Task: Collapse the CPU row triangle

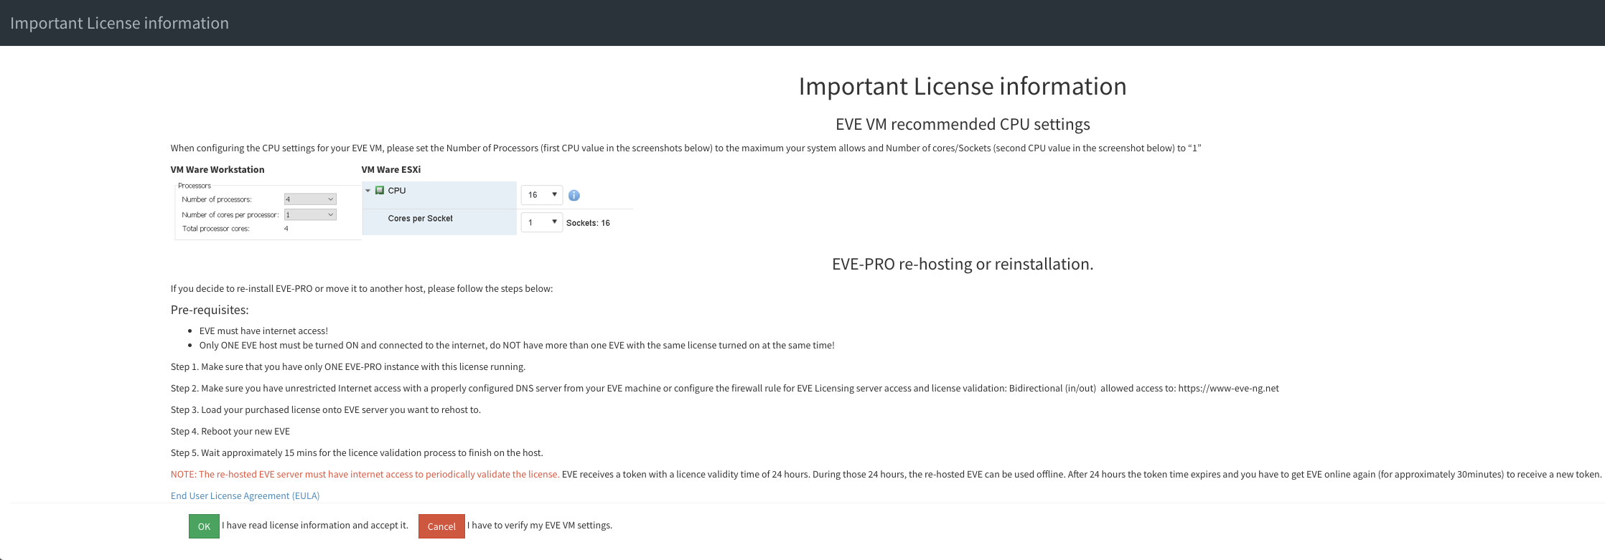Action: 368,191
